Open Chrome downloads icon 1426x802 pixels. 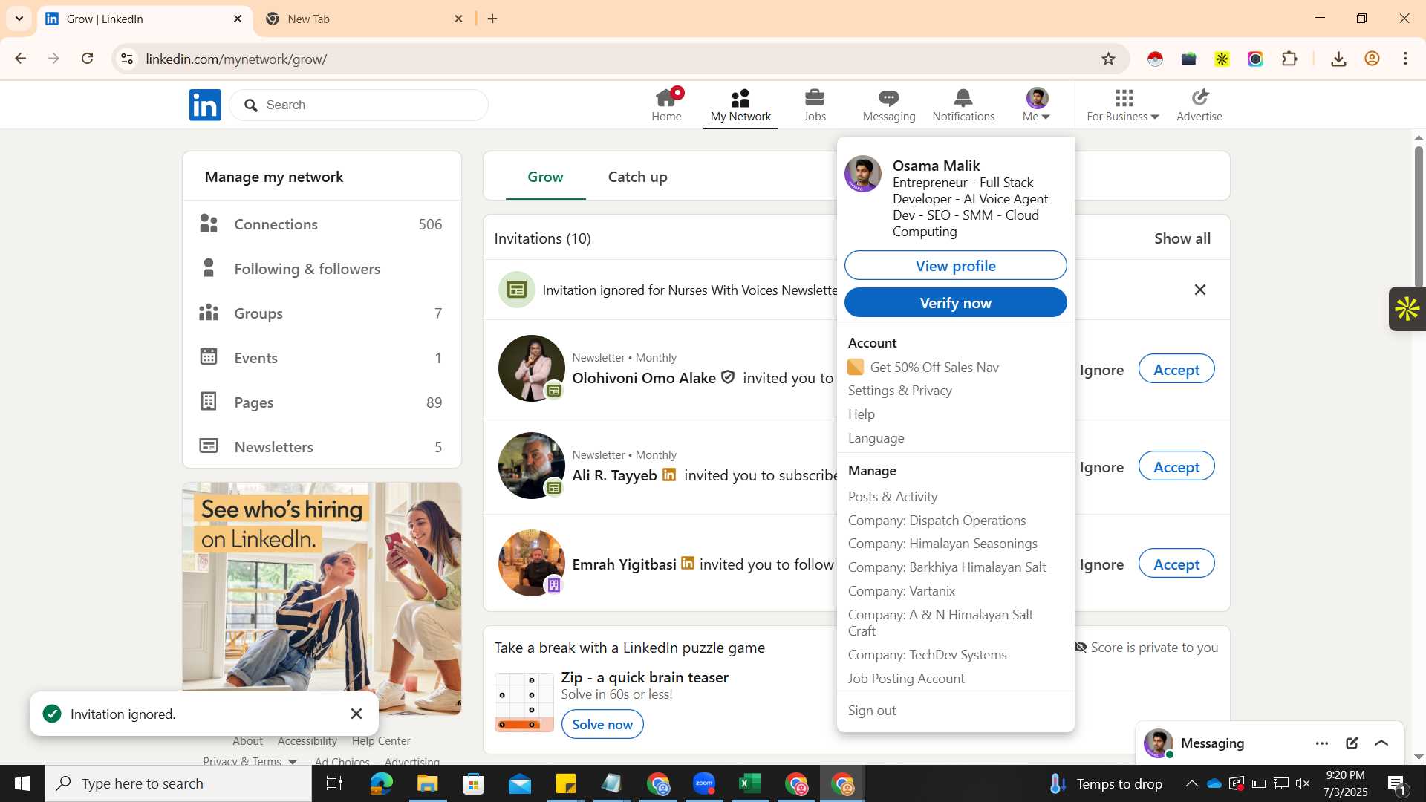pos(1338,59)
